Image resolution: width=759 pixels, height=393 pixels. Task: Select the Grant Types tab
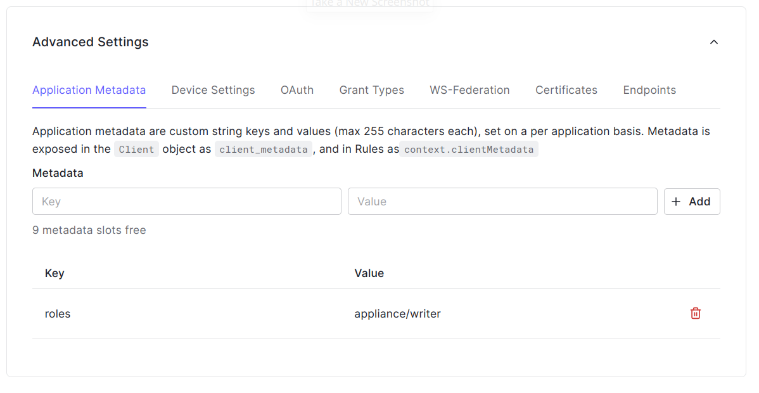(x=371, y=90)
